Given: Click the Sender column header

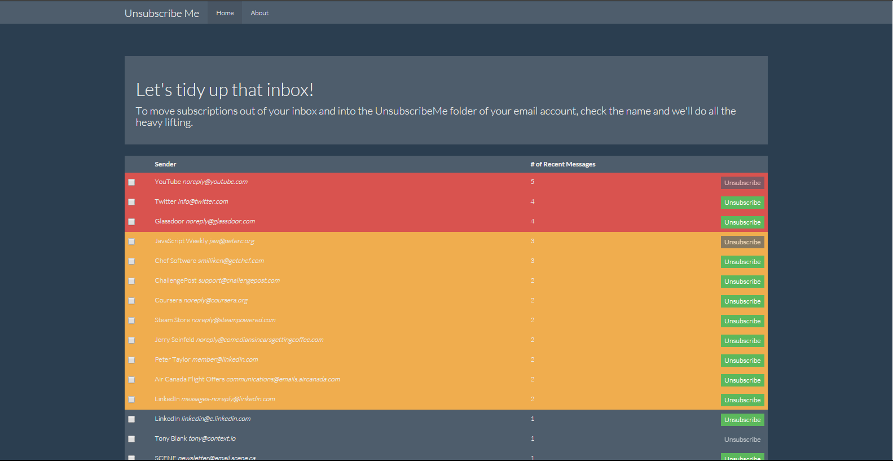Looking at the screenshot, I should point(165,164).
